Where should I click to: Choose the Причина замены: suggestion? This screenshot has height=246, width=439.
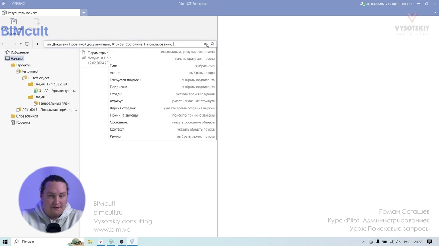pyautogui.click(x=162, y=115)
